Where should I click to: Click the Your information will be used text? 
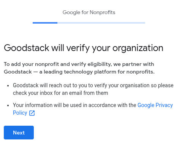coord(74,105)
